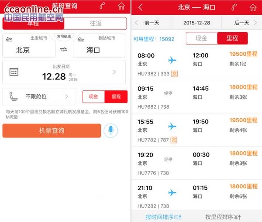The width and height of the screenshot is (262, 222).
Task: Tap 剩余4张 on the 15:55 flight
Action: click(238, 130)
